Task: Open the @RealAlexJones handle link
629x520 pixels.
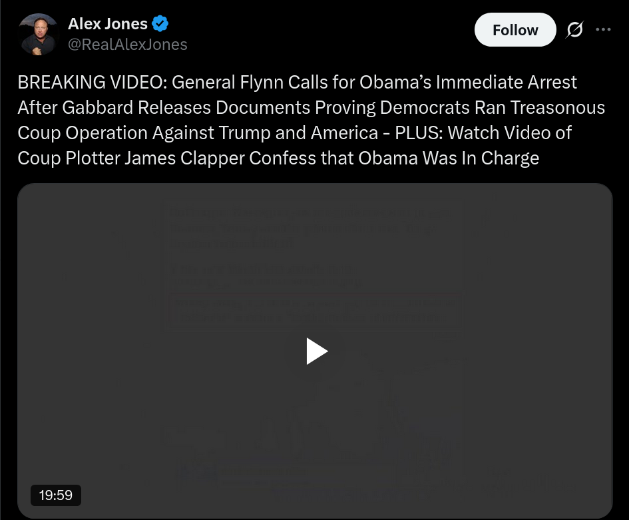Action: click(128, 45)
